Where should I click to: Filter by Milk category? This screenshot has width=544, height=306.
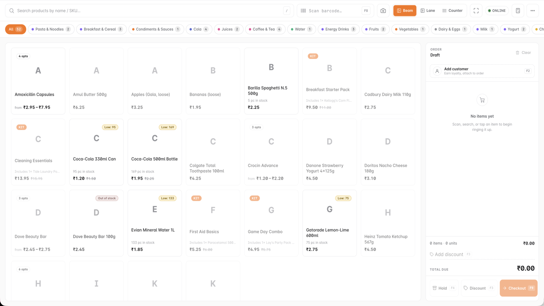point(486,29)
